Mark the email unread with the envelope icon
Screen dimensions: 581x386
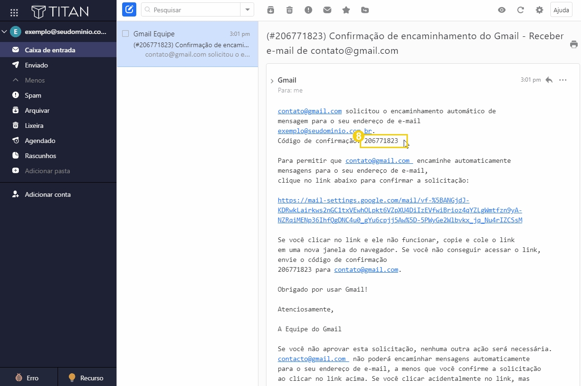tap(327, 9)
